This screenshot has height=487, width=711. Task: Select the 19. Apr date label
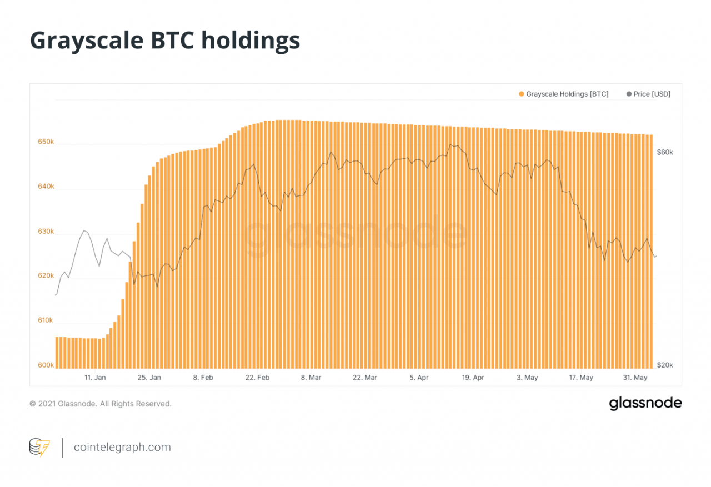click(473, 378)
